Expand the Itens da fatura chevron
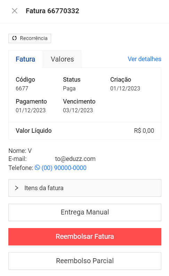 [x=17, y=188]
